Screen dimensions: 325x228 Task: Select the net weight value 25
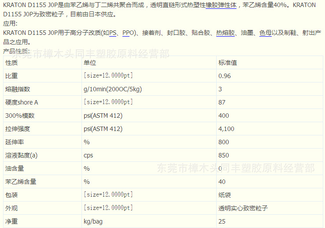tap(222, 221)
